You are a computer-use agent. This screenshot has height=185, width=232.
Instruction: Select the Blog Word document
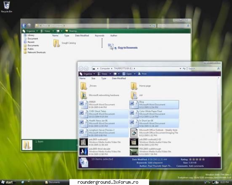(x=154, y=104)
